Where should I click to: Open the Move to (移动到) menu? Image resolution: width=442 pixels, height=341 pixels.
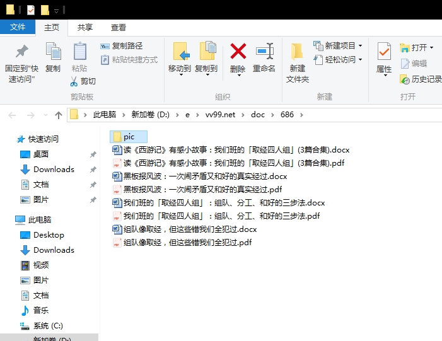180,59
